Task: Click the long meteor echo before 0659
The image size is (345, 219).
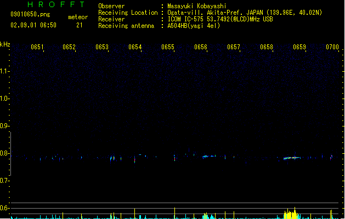Action: click(x=292, y=158)
